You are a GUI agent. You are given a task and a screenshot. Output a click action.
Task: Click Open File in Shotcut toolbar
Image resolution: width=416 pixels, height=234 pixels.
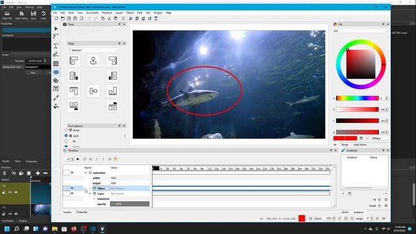7,15
